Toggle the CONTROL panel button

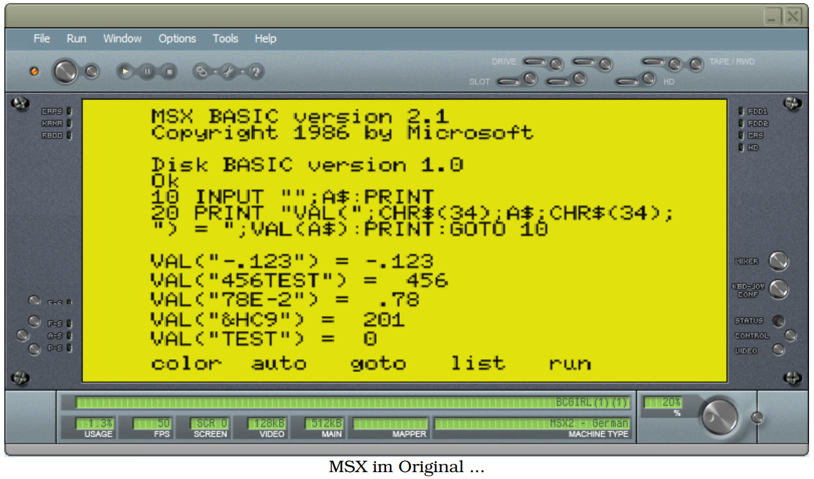pyautogui.click(x=790, y=336)
